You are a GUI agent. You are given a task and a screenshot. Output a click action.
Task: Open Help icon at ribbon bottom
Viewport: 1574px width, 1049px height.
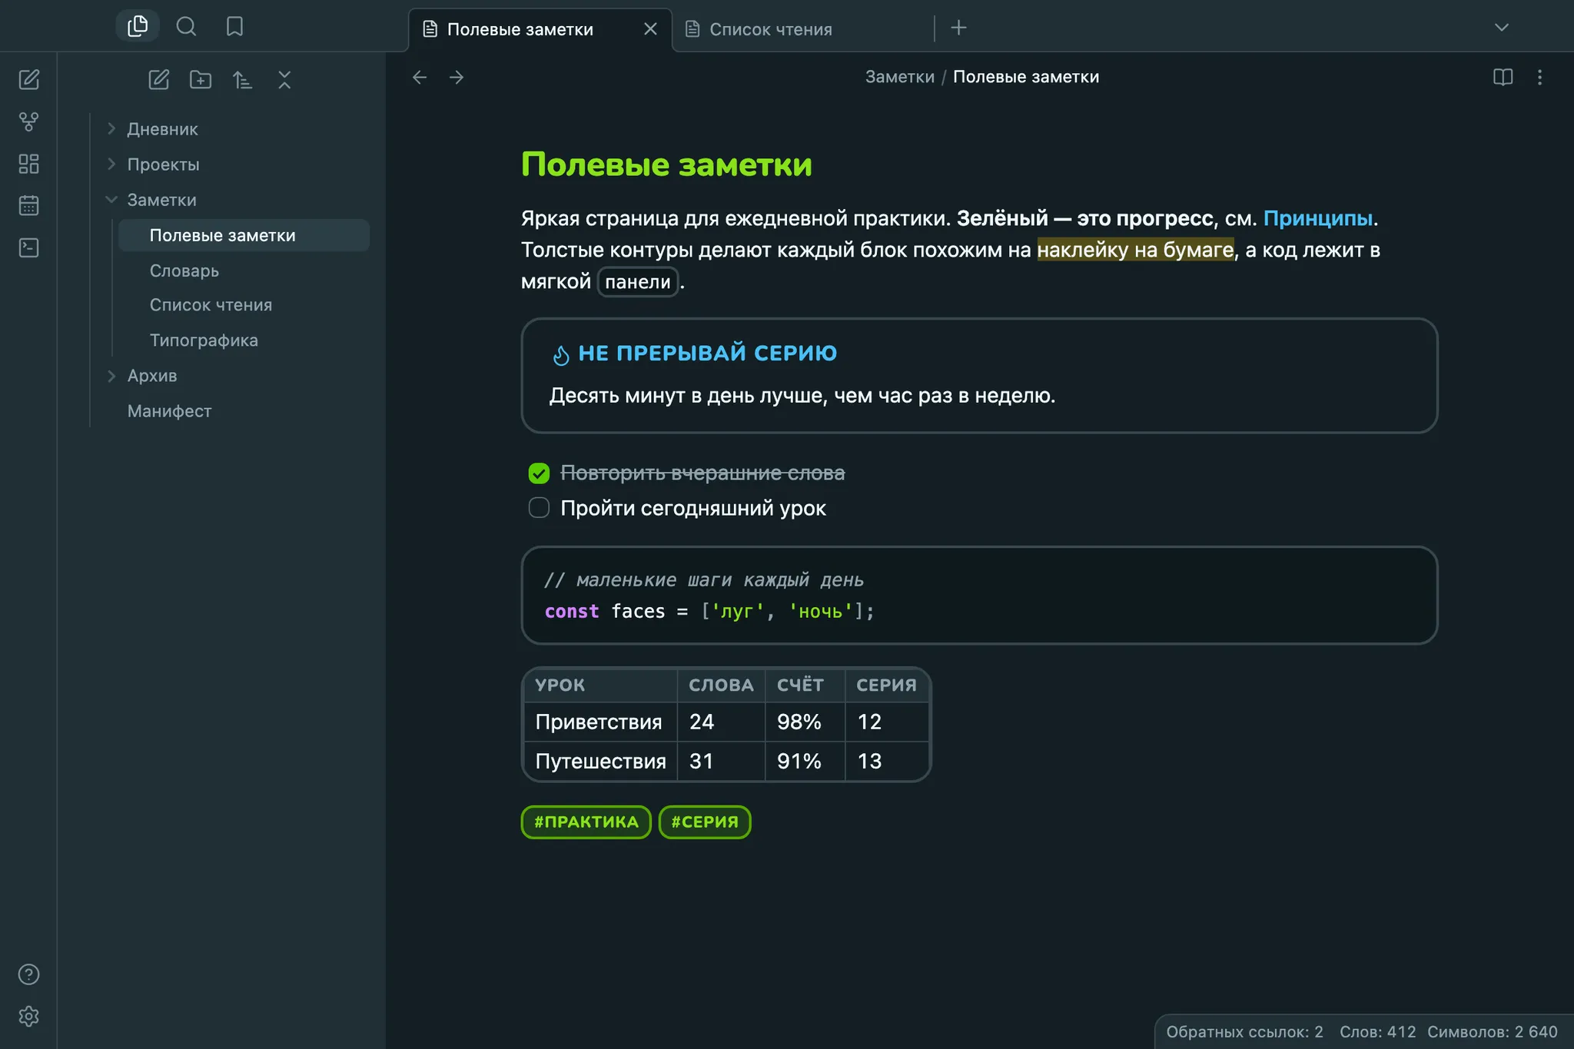29,974
